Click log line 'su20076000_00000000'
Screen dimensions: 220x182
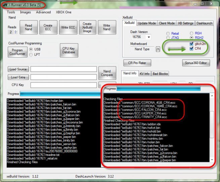tap(42, 151)
